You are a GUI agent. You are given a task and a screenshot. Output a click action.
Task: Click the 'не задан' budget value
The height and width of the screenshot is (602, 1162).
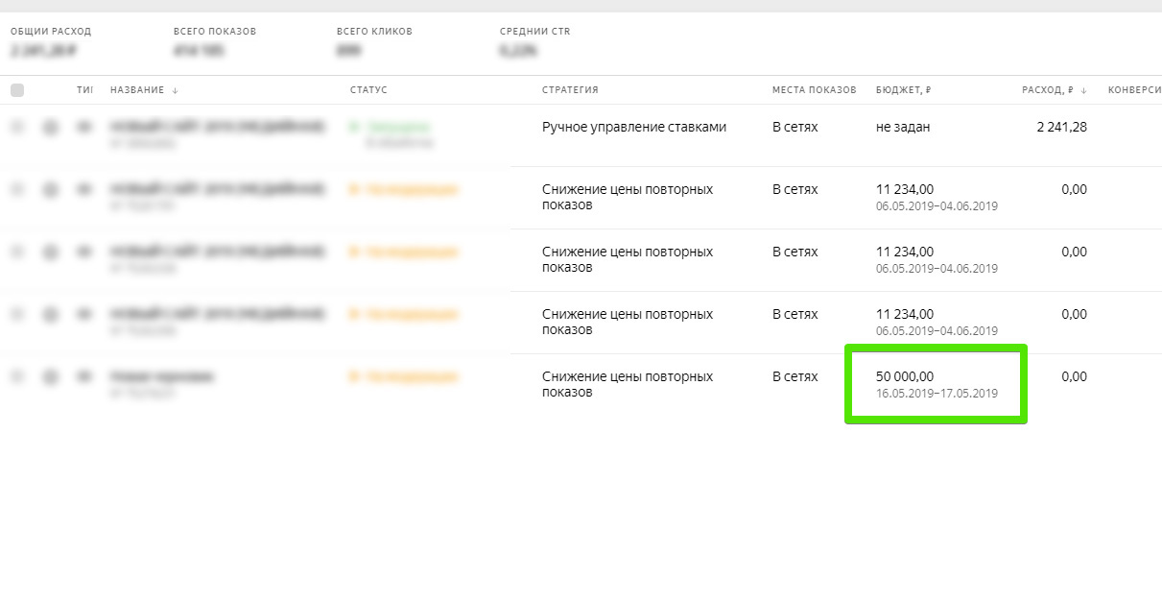pos(903,127)
